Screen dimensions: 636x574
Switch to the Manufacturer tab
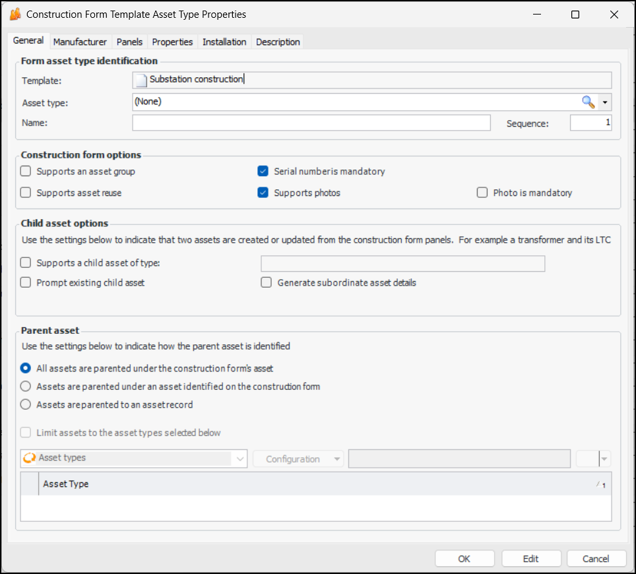(80, 42)
